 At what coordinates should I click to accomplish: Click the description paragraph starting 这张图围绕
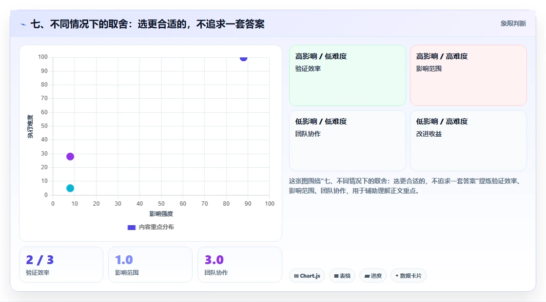pyautogui.click(x=406, y=186)
